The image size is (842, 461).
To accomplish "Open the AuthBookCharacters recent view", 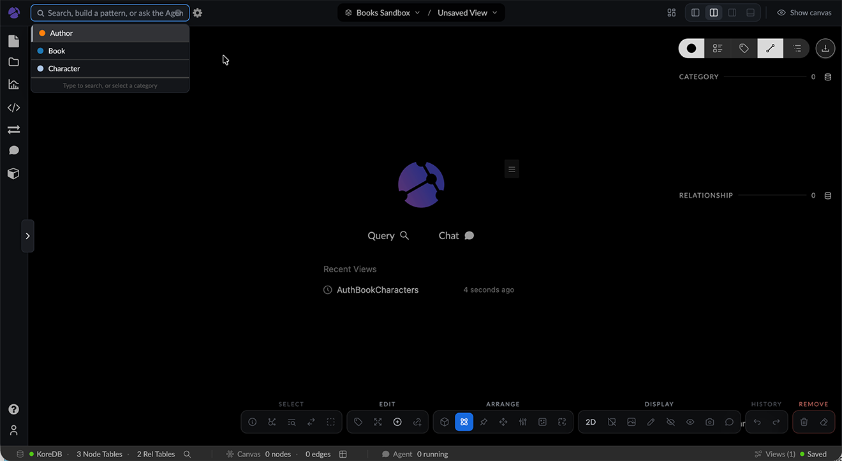I will click(x=378, y=290).
